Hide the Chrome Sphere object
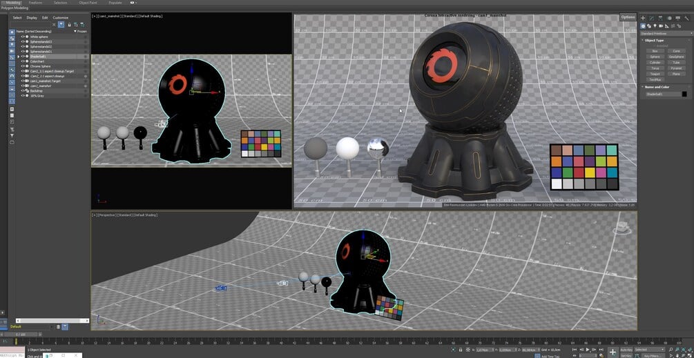The image size is (694, 358). point(23,66)
